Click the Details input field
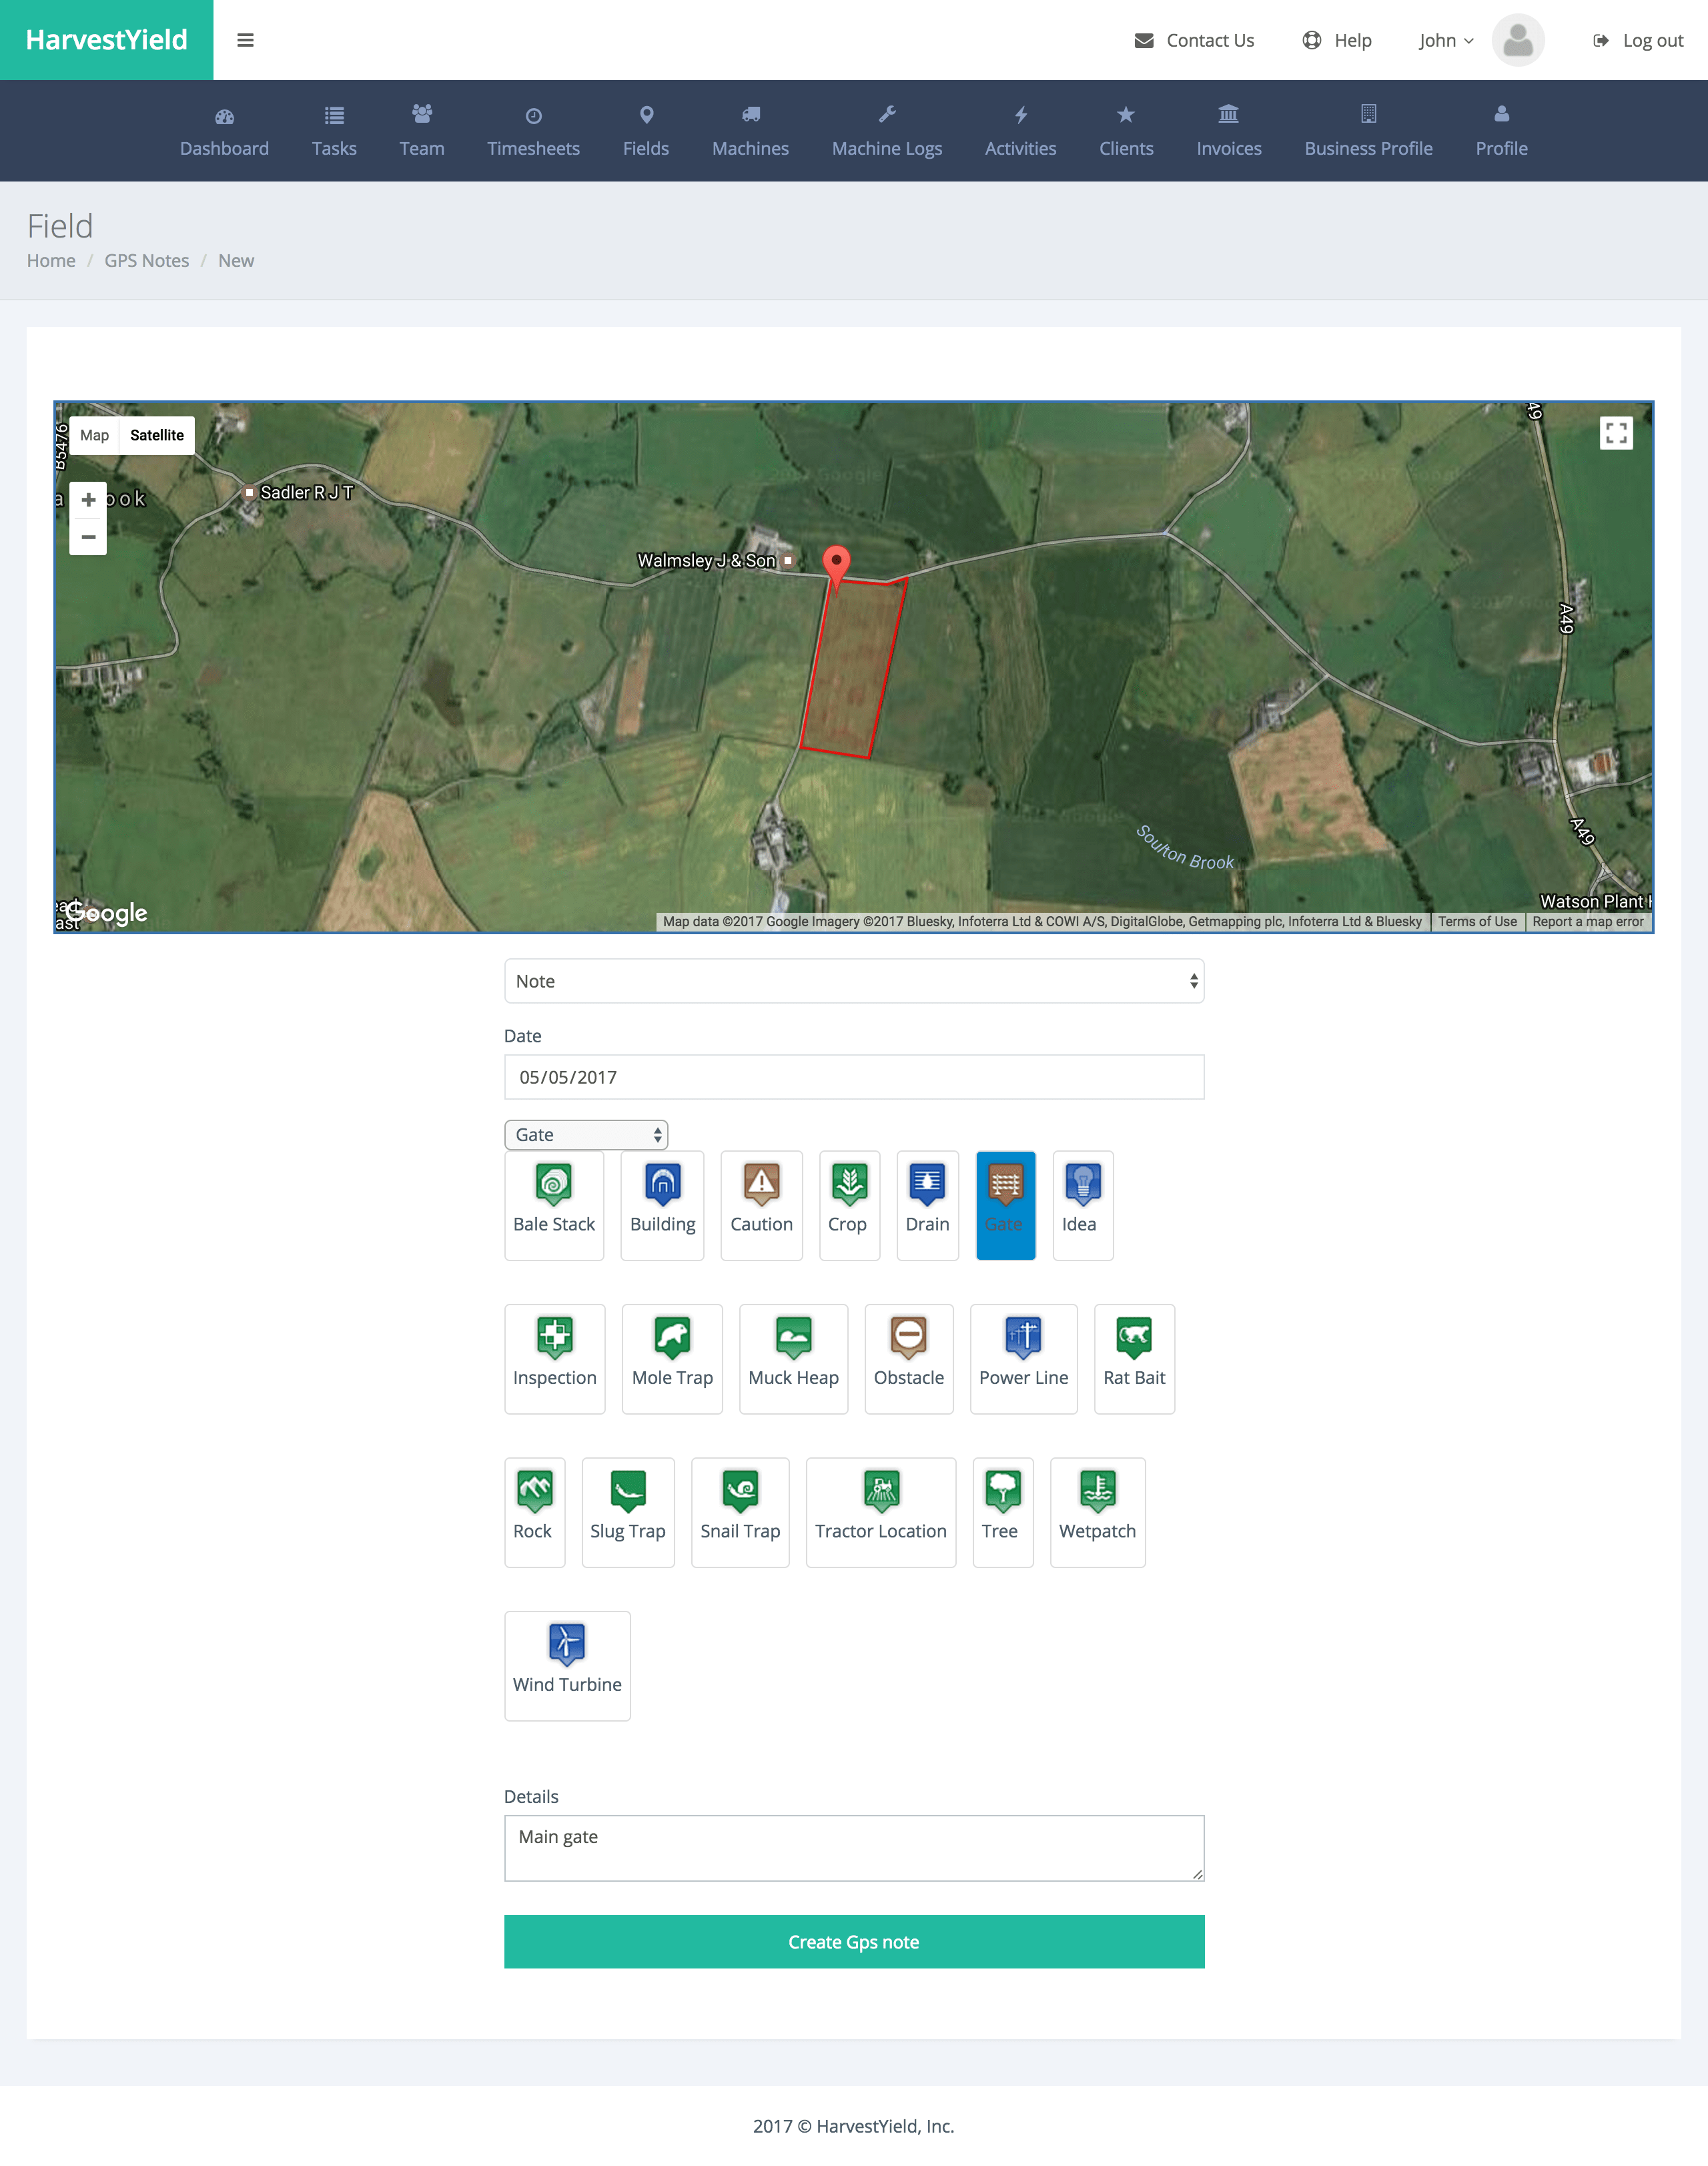1708x2166 pixels. 854,1842
